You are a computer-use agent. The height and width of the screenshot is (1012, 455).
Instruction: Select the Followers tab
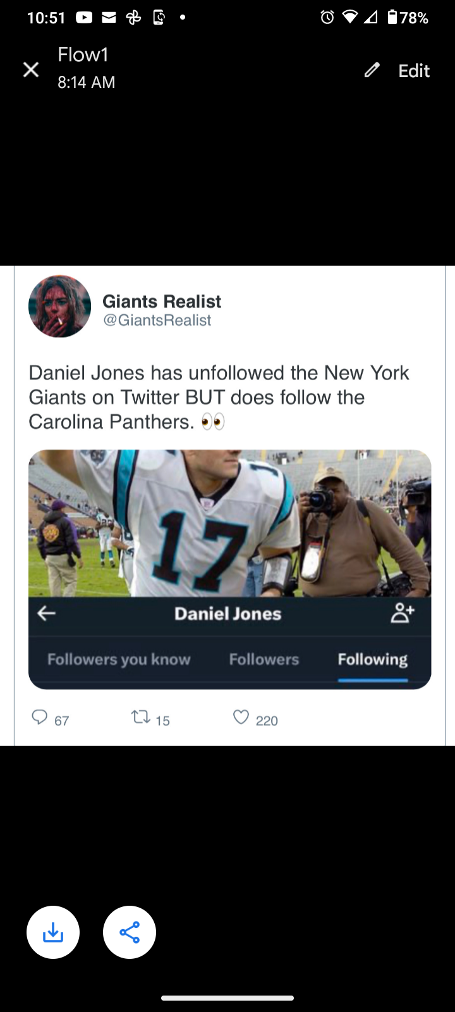[264, 659]
